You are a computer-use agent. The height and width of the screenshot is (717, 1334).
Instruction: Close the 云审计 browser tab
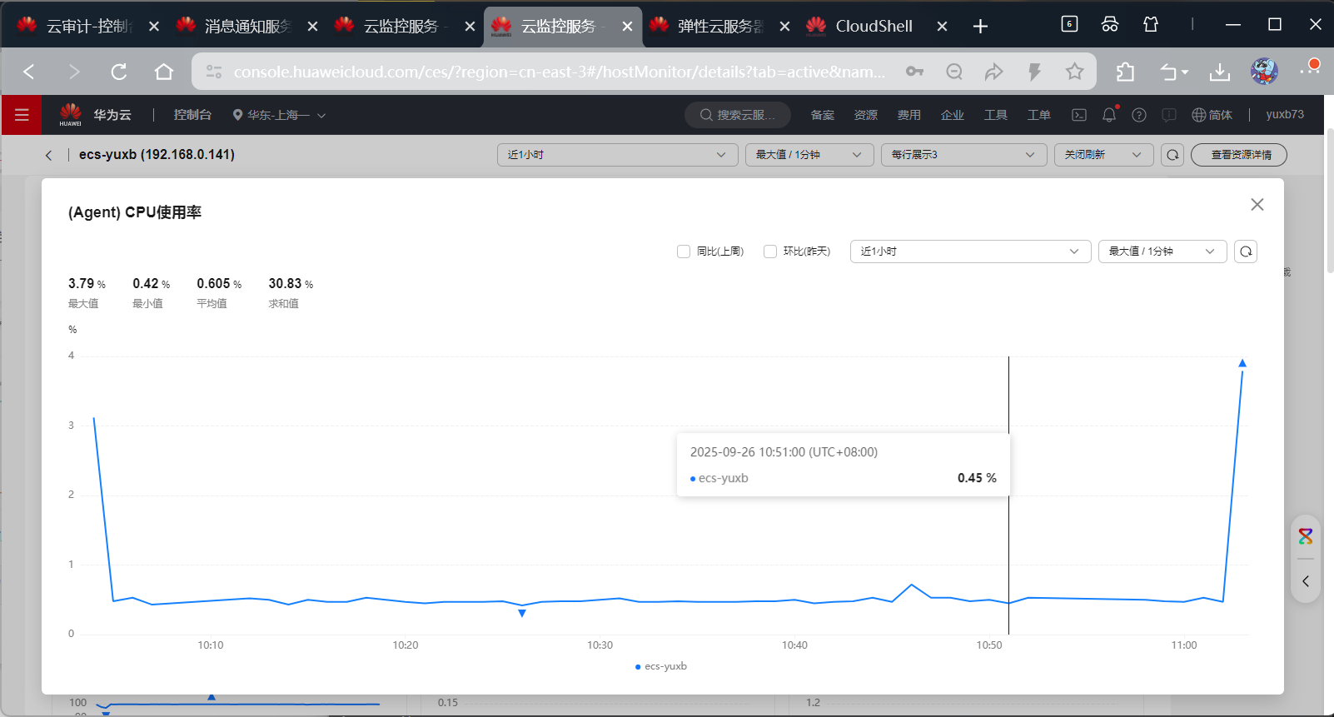click(154, 27)
